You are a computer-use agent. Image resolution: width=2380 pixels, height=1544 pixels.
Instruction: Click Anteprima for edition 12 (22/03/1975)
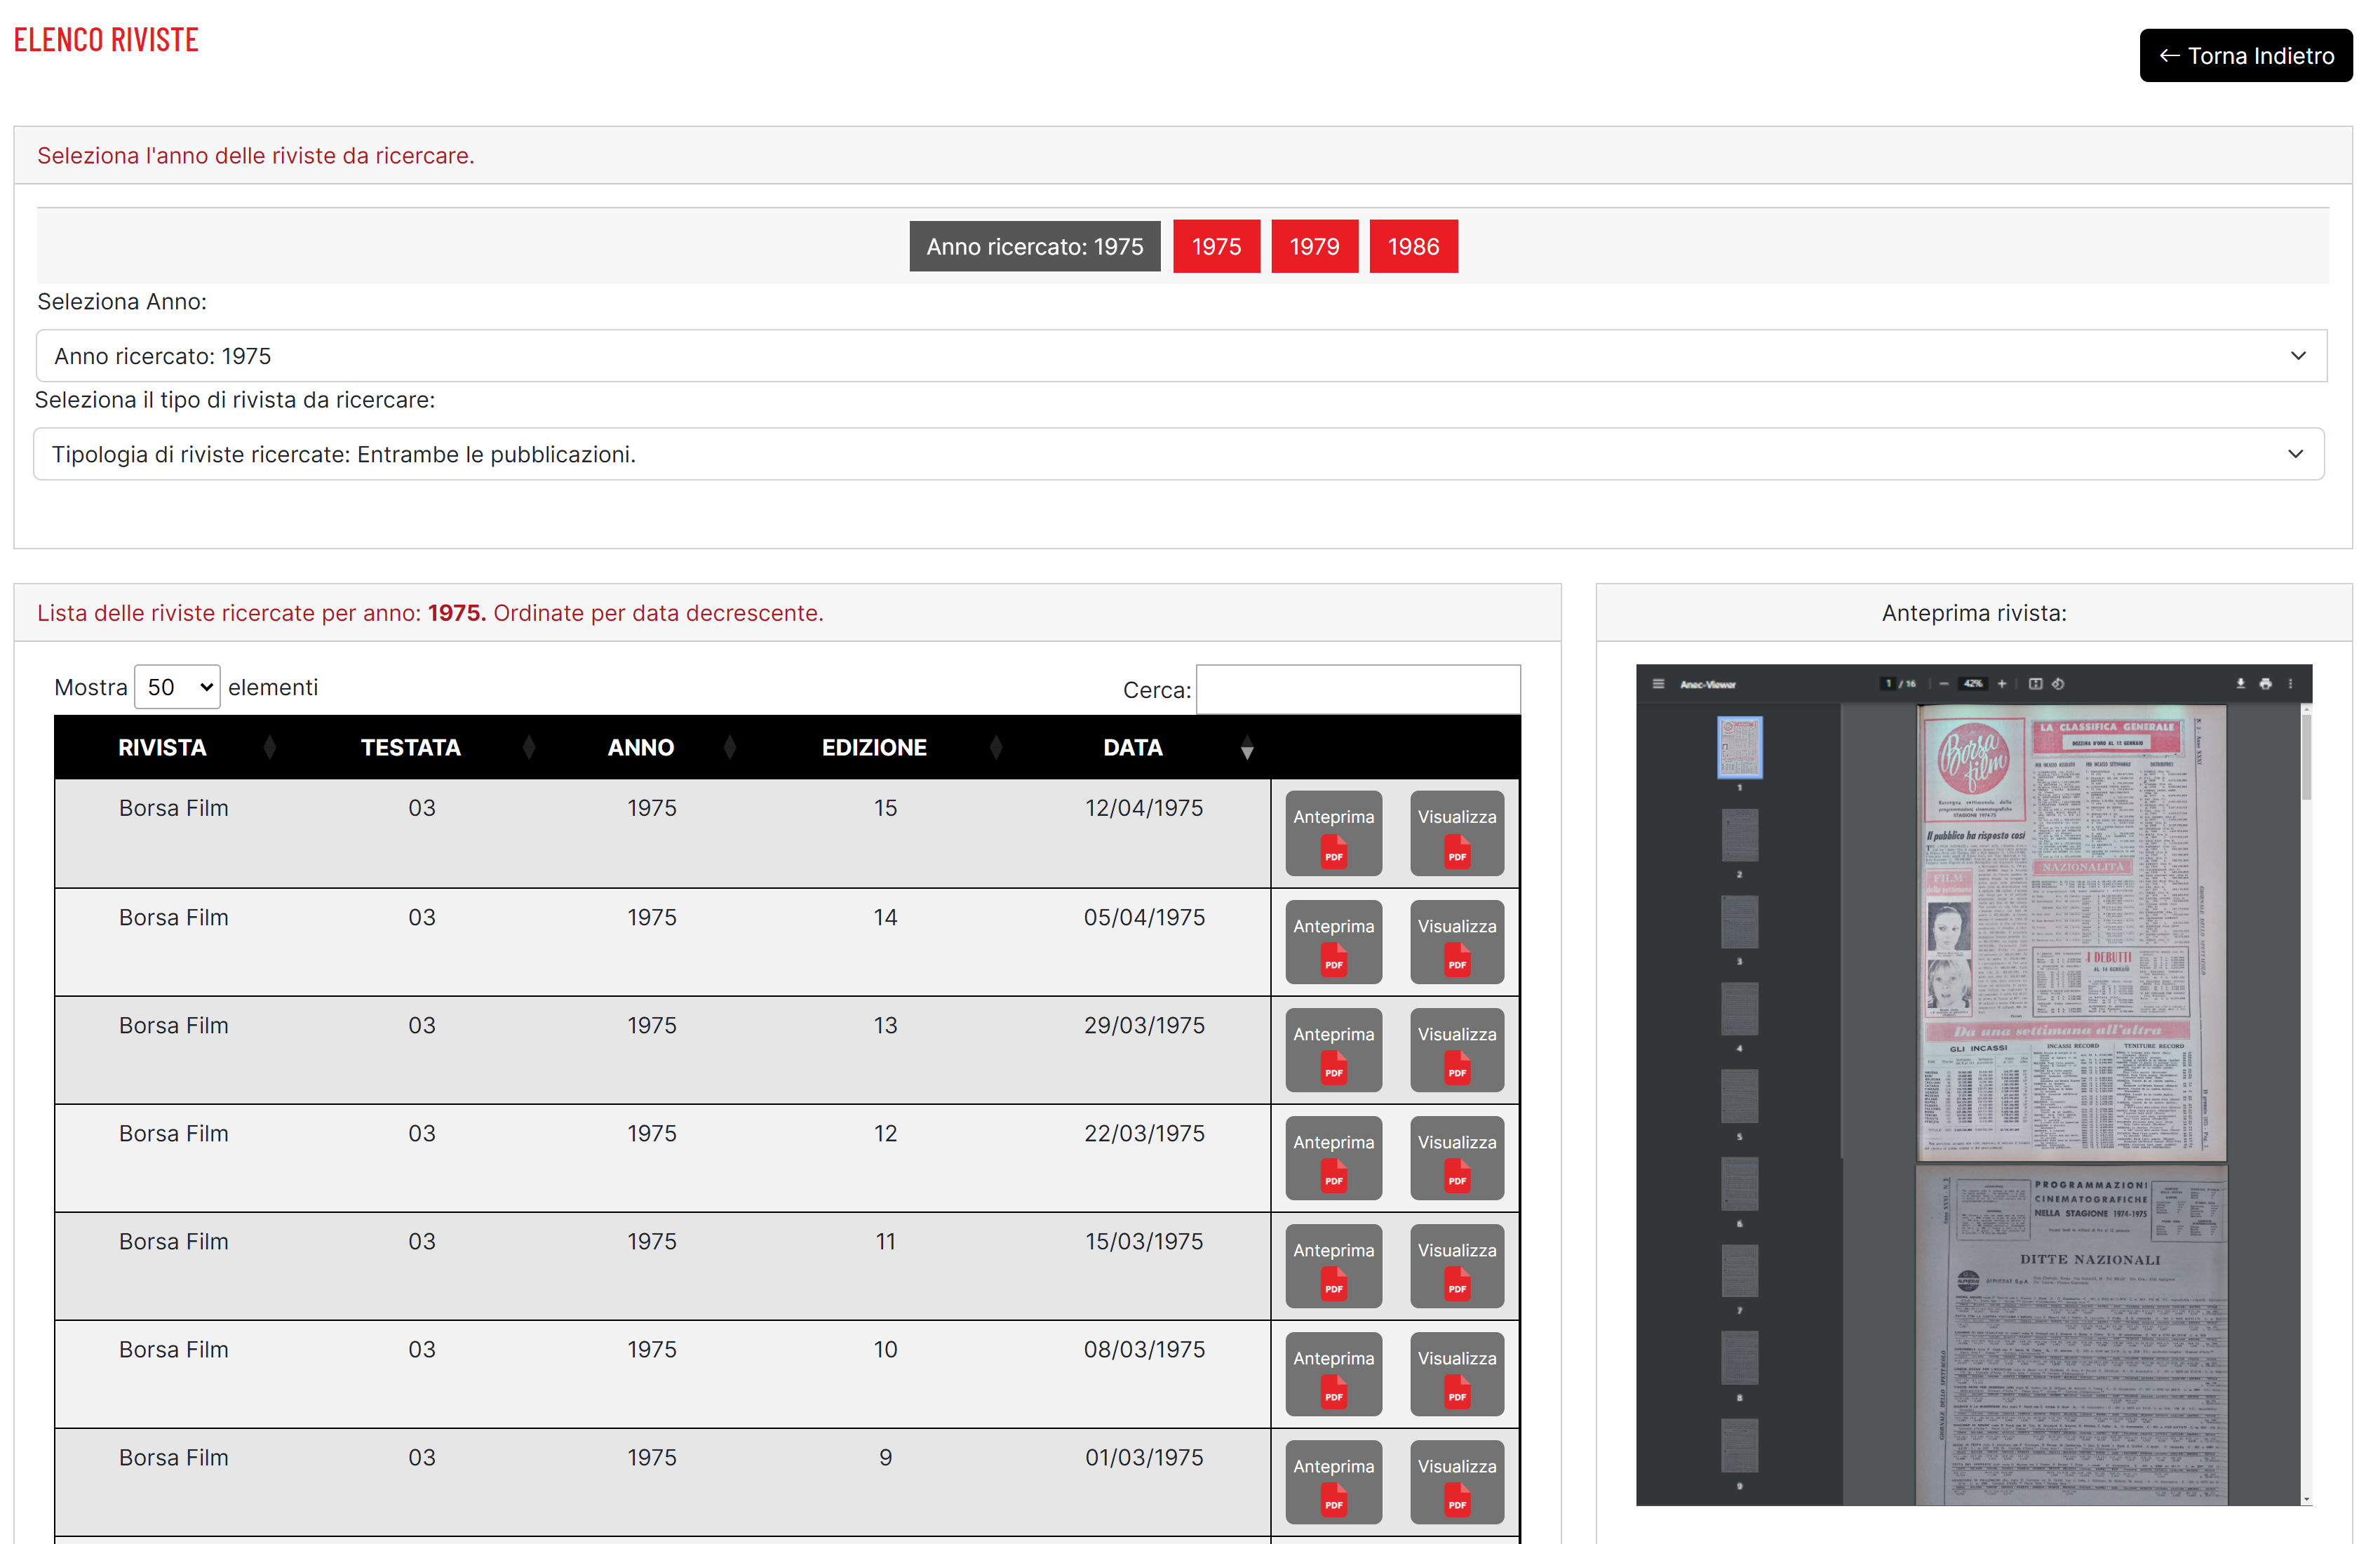pos(1333,1158)
